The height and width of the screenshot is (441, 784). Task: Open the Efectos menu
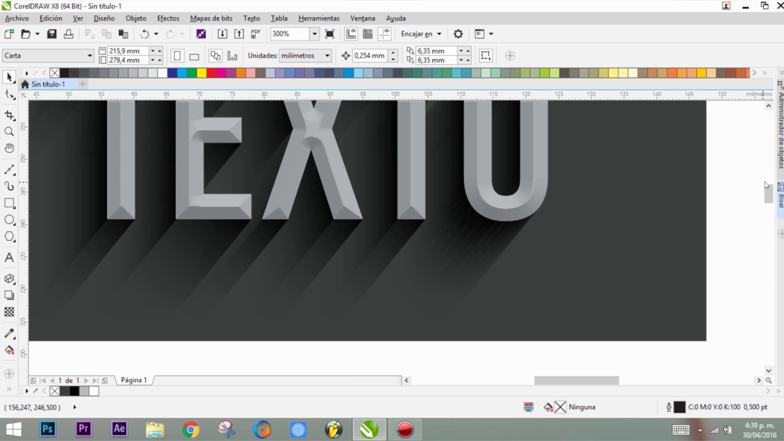(168, 18)
